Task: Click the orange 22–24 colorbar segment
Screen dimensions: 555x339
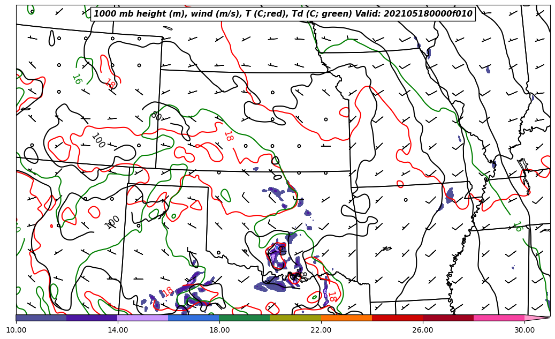Action: pyautogui.click(x=346, y=318)
